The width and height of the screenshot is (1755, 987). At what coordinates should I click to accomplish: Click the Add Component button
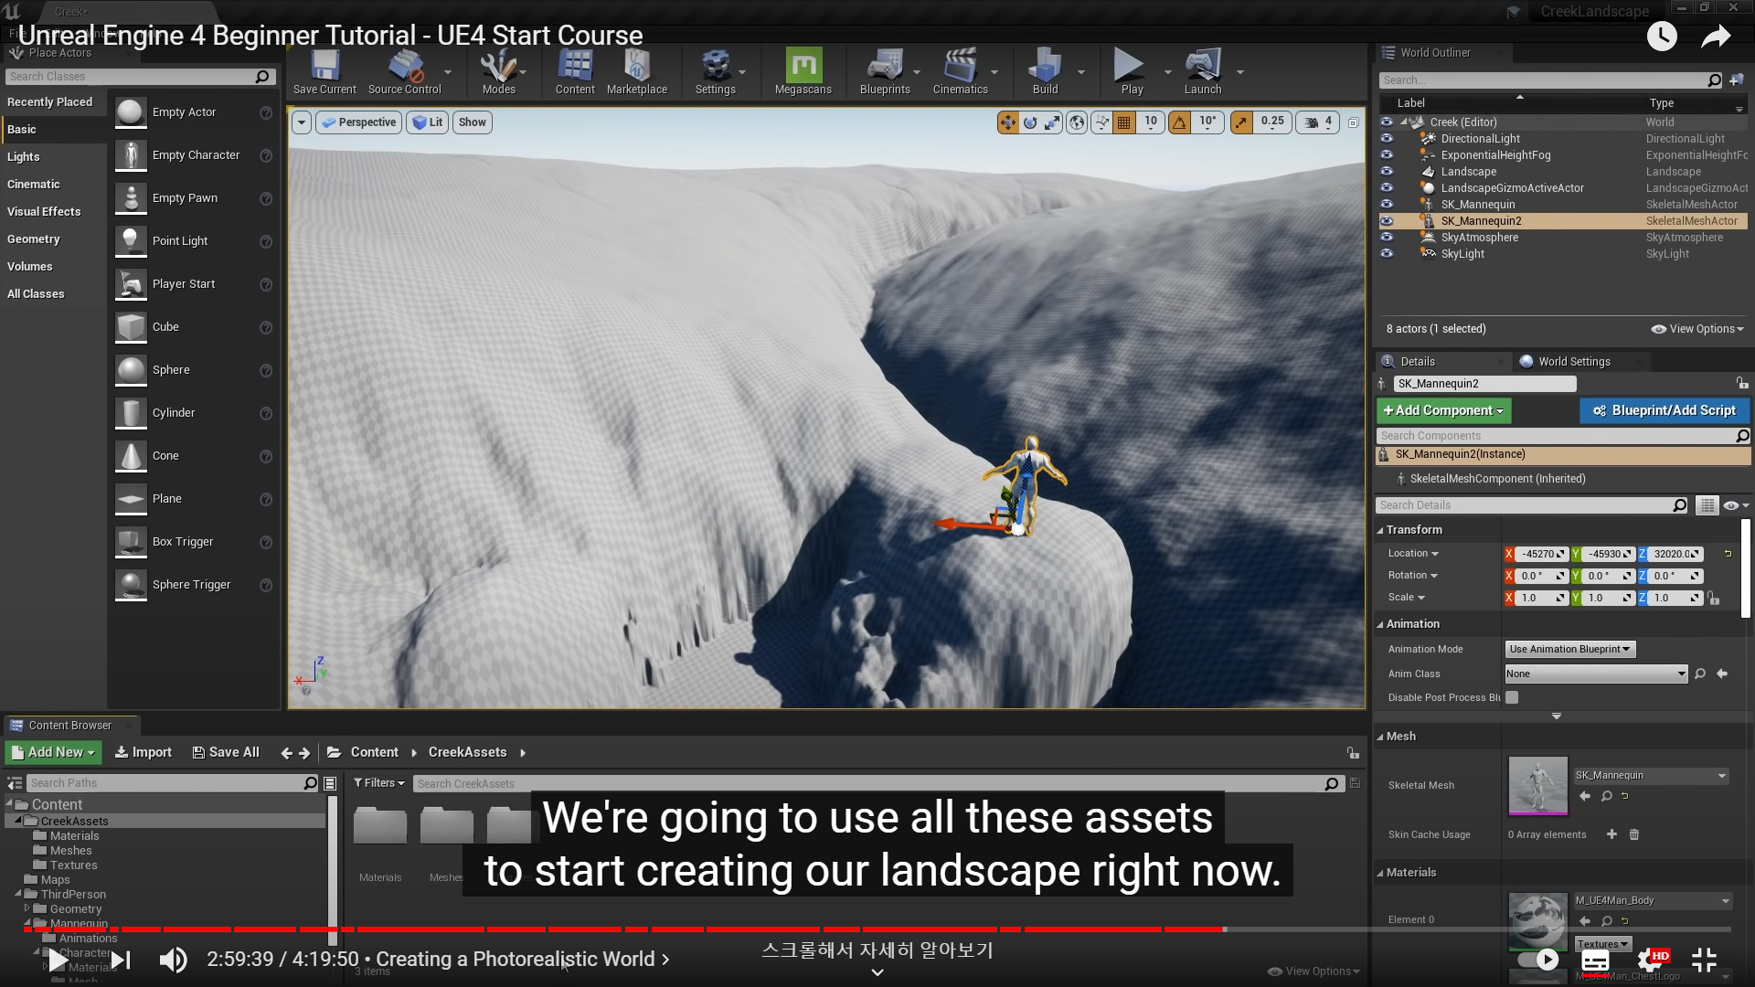(x=1443, y=411)
